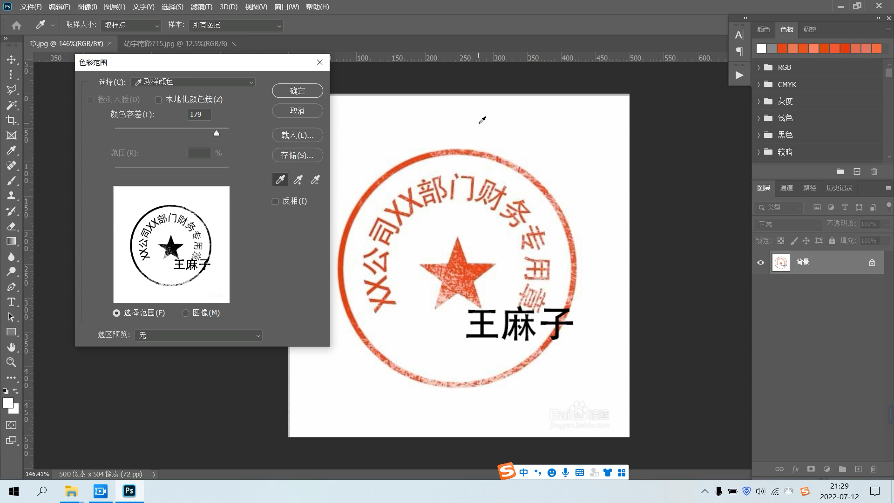This screenshot has height=503, width=894.
Task: Click the 确定 button
Action: coord(297,90)
